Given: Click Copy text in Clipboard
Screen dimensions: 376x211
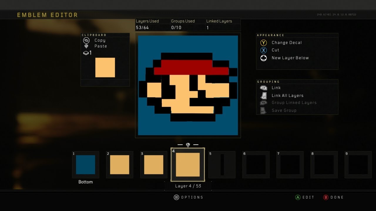Looking at the screenshot, I should [100, 40].
